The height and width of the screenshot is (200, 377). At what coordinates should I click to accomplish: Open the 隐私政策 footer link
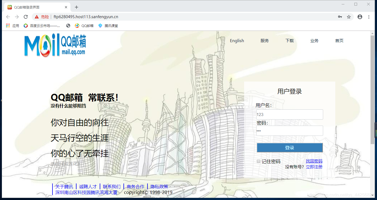[159, 187]
